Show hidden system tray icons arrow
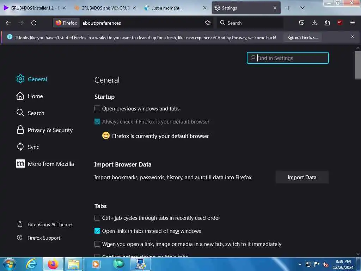The width and height of the screenshot is (361, 271). point(300,264)
